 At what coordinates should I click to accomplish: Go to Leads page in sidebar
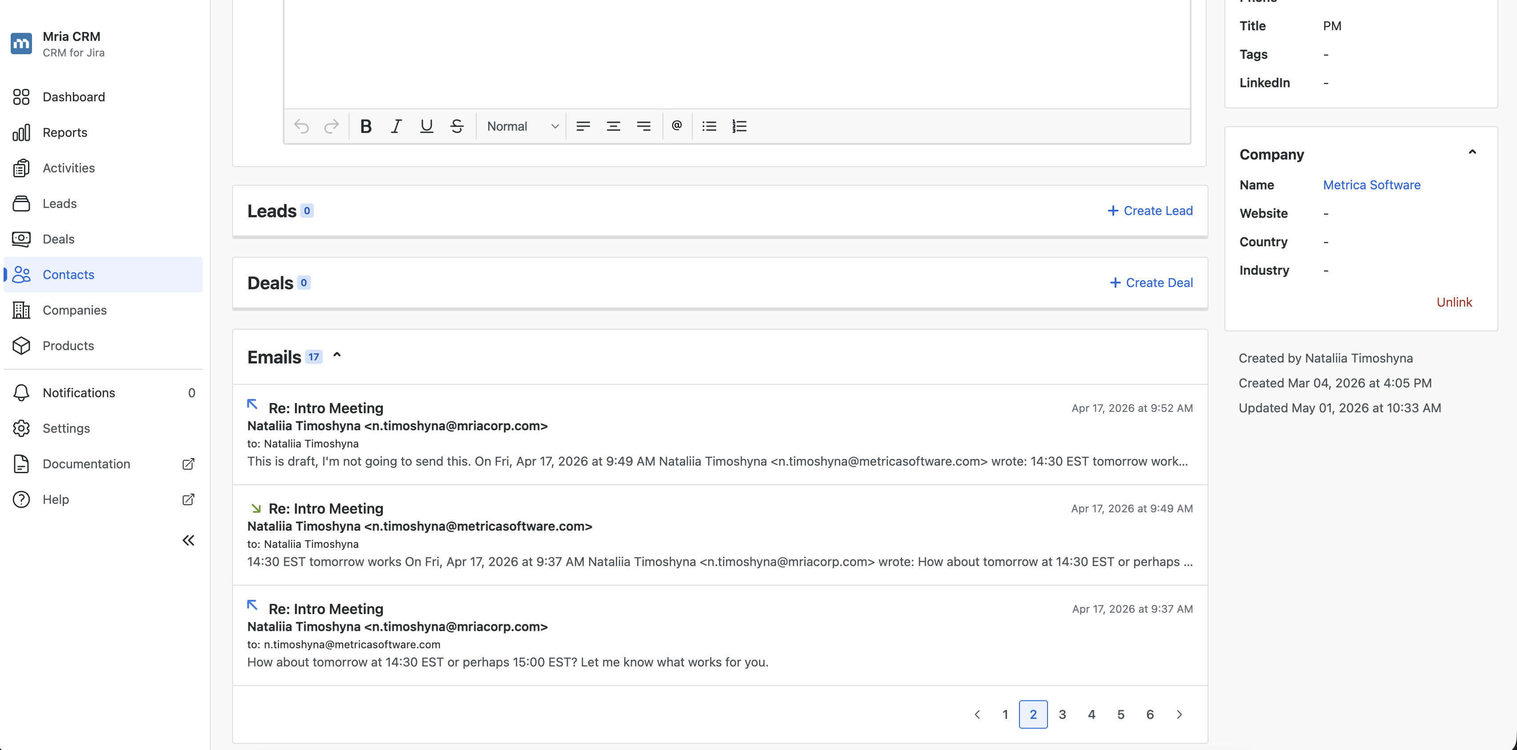click(x=103, y=203)
